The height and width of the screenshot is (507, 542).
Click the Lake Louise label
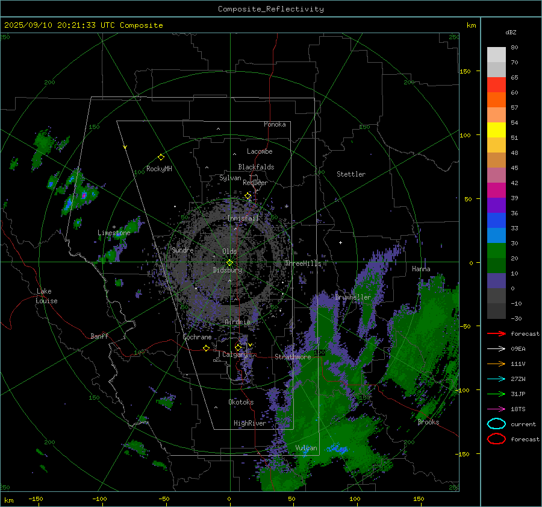[x=46, y=296]
